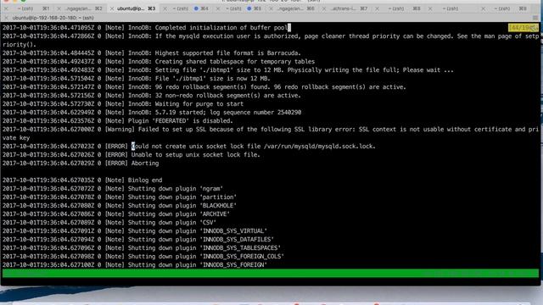Click the 'Binlog end' note line
The image size is (543, 305).
click(82, 180)
